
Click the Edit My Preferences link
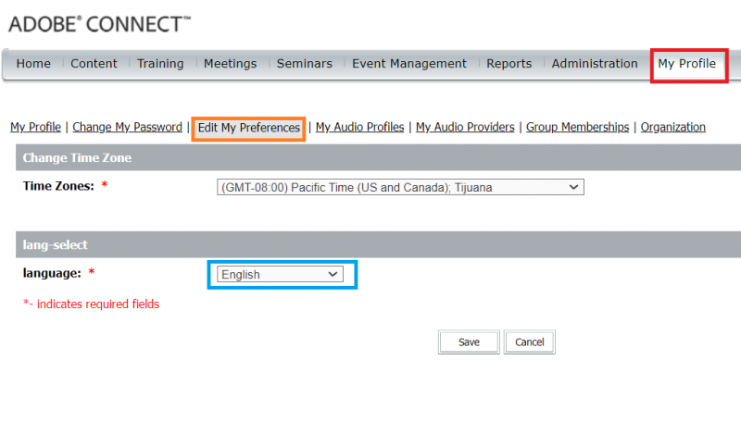(248, 128)
